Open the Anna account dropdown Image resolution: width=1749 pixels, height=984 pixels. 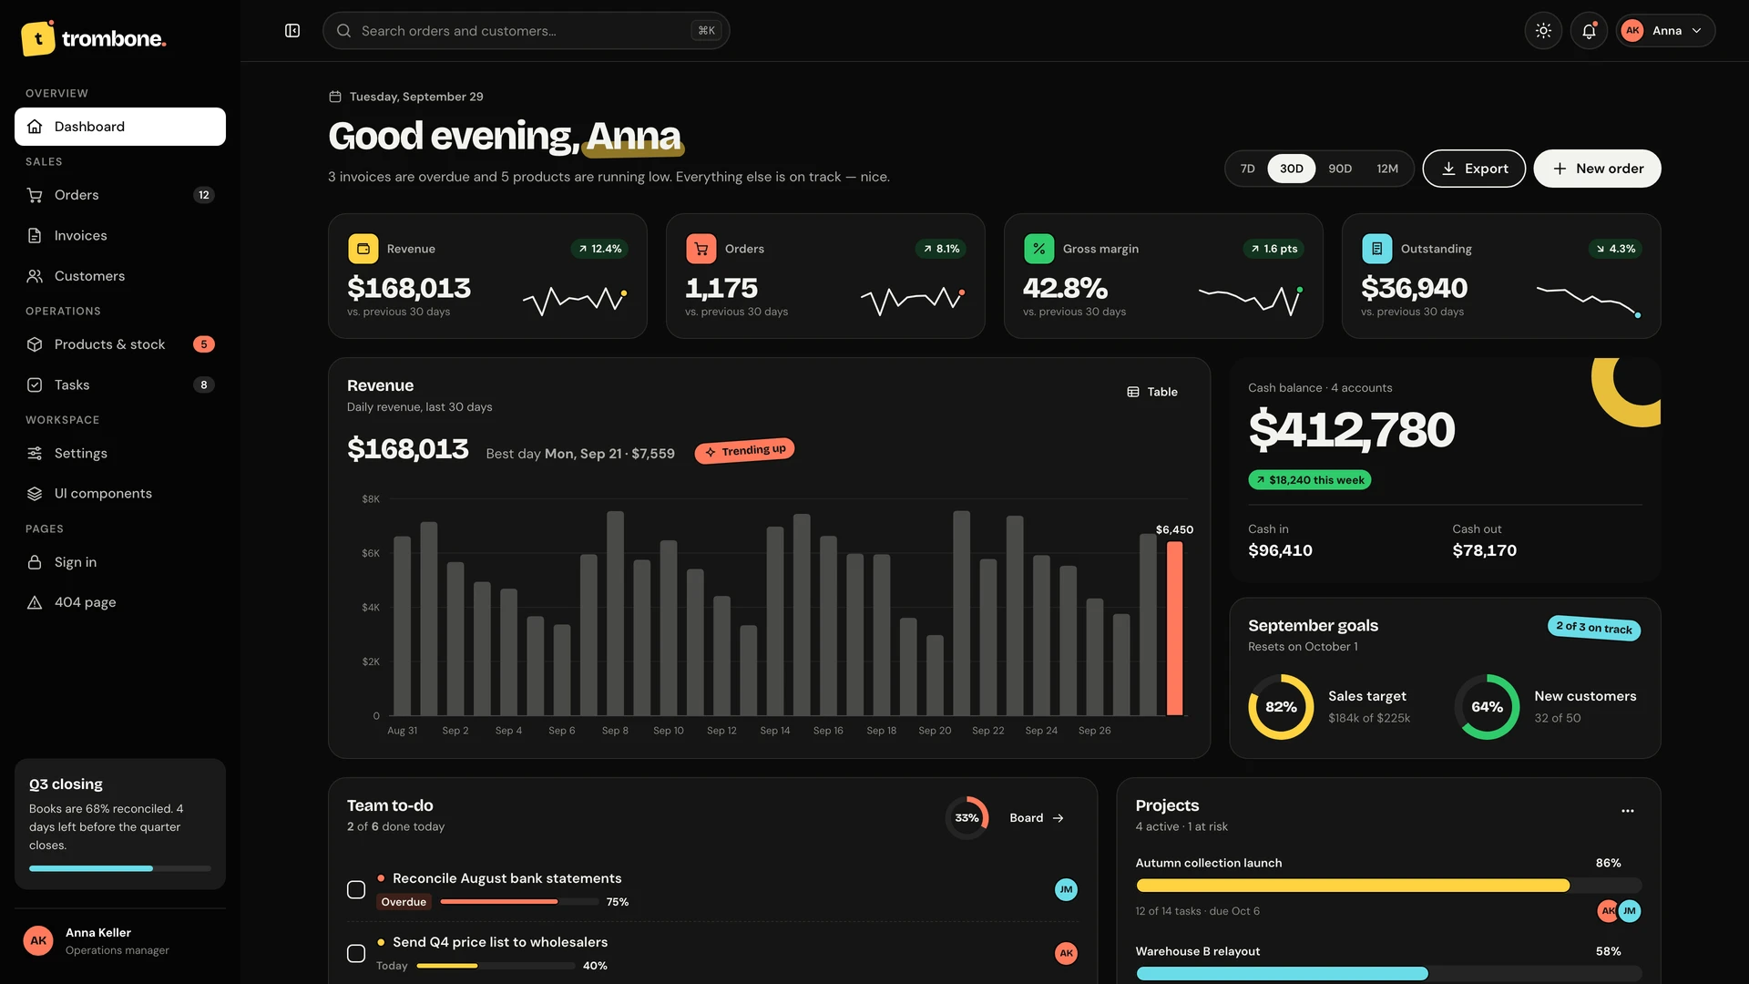[x=1665, y=31]
